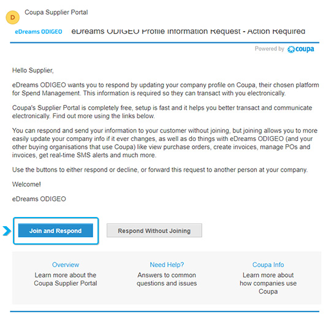This screenshot has width=331, height=331.
Task: Click the eDreams ODIGEO logo
Action: 39,32
